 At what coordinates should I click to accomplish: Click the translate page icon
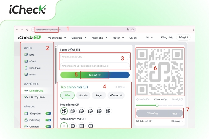tap(128, 30)
